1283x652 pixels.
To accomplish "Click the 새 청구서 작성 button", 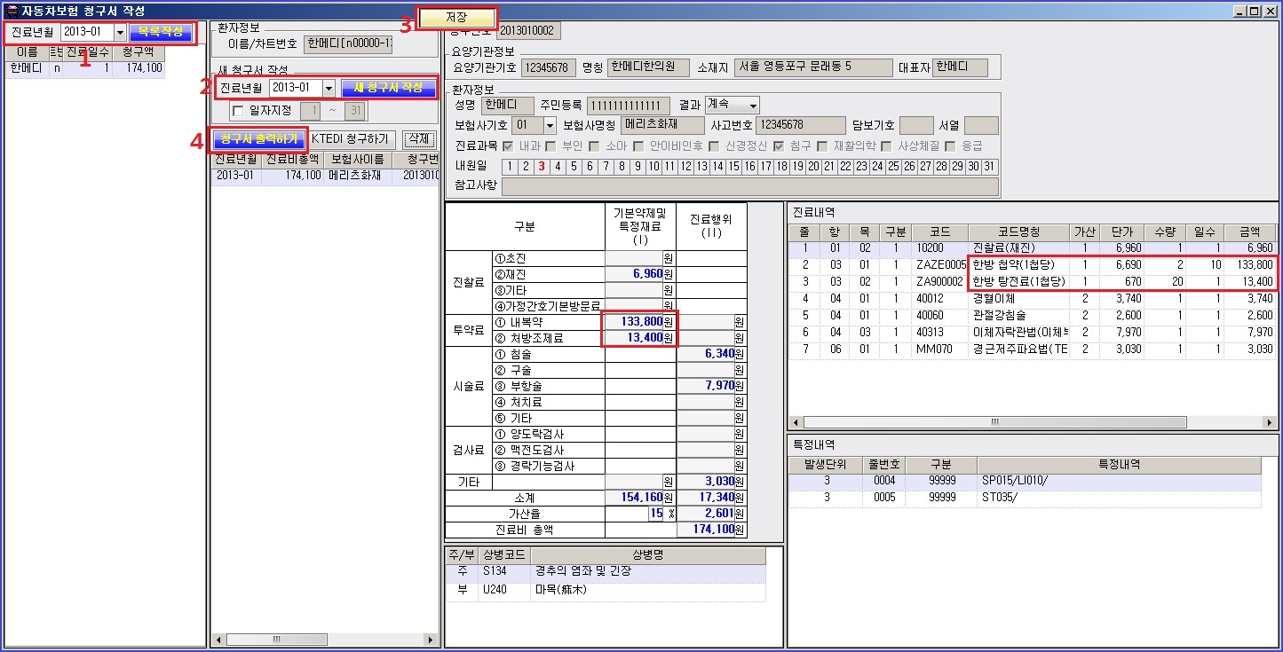I will (x=388, y=88).
